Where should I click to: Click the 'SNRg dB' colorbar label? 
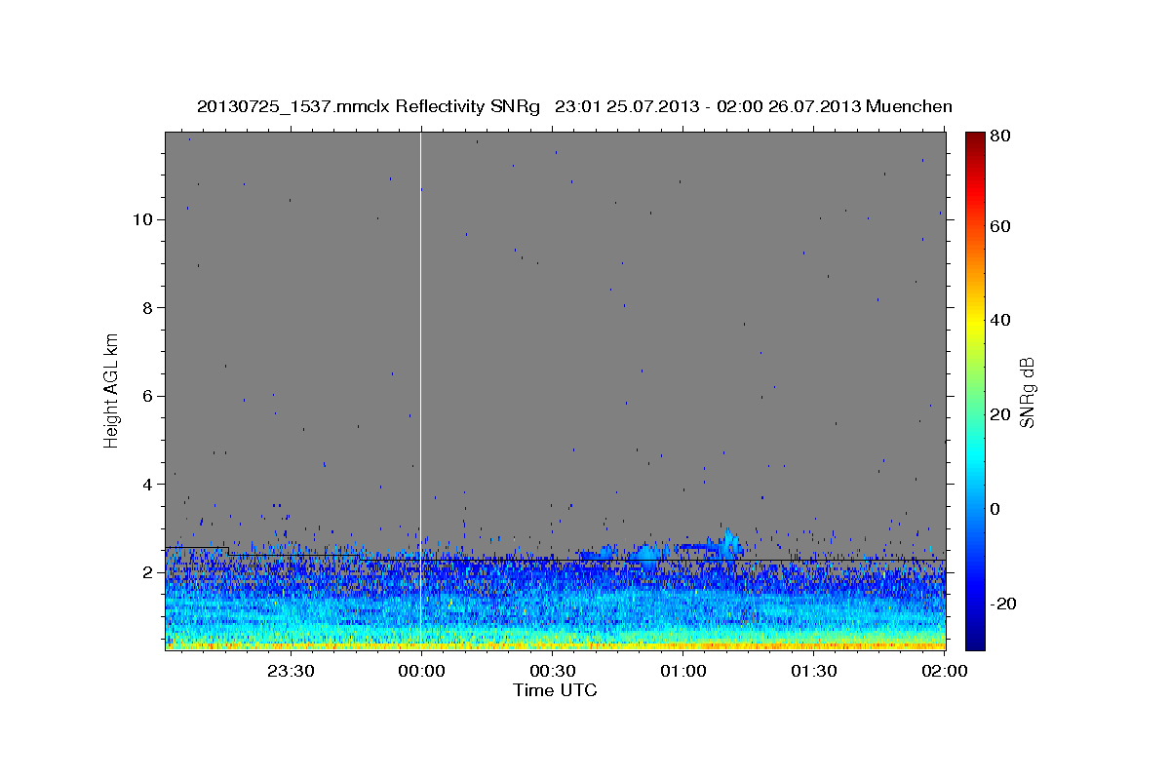[x=1028, y=392]
